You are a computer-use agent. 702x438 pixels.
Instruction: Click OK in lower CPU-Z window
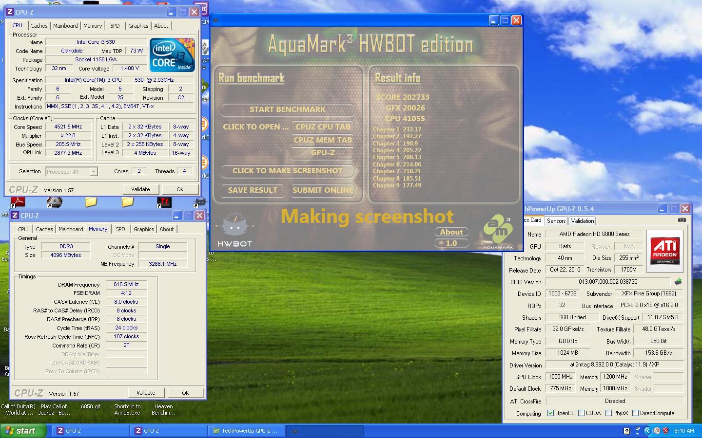(x=185, y=393)
